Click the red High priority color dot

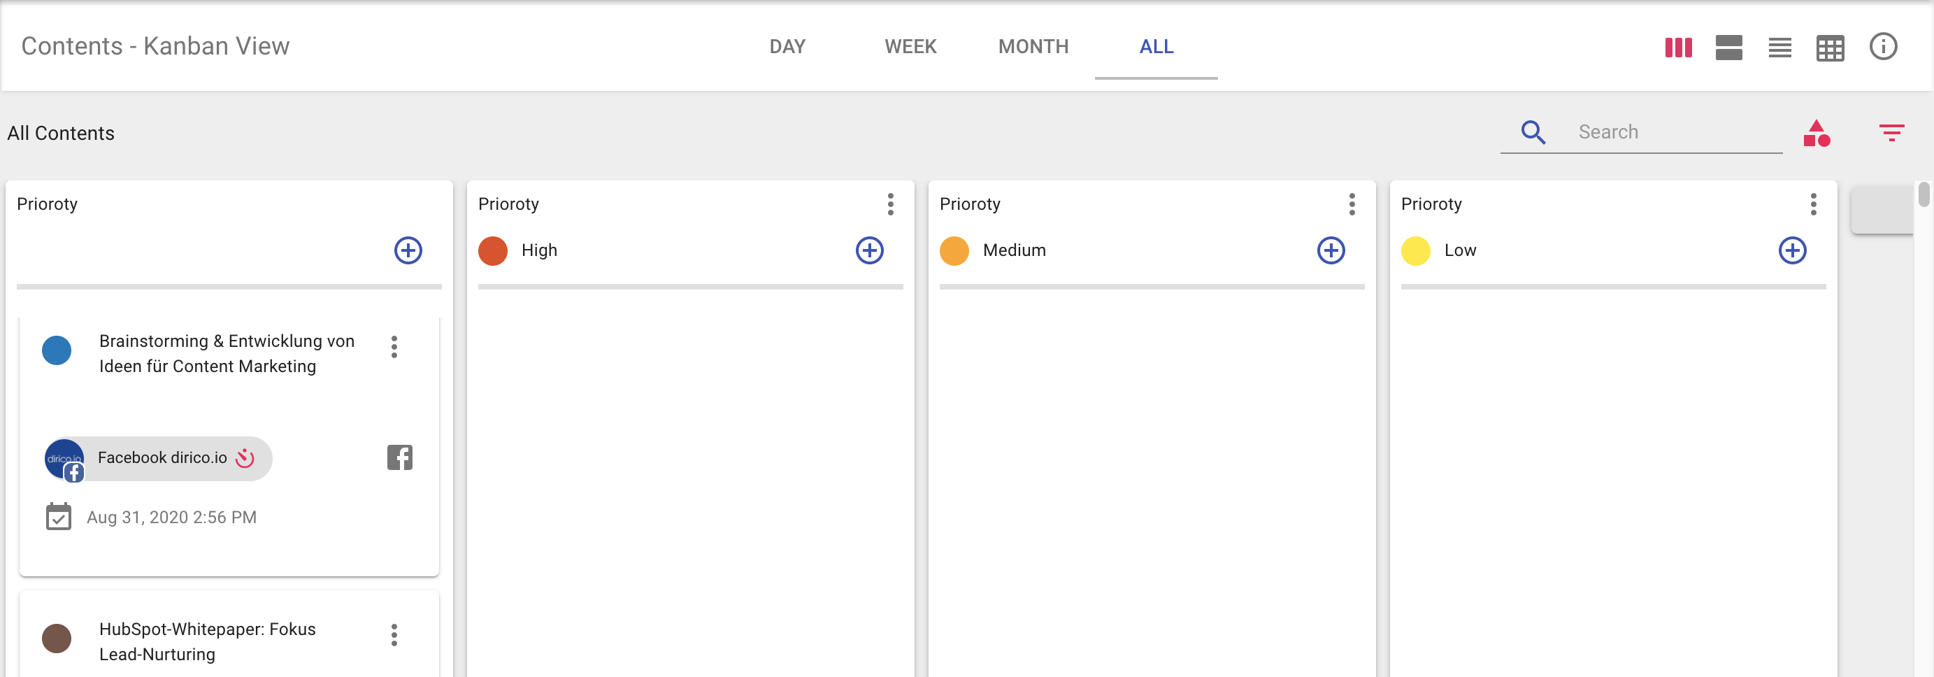tap(492, 250)
